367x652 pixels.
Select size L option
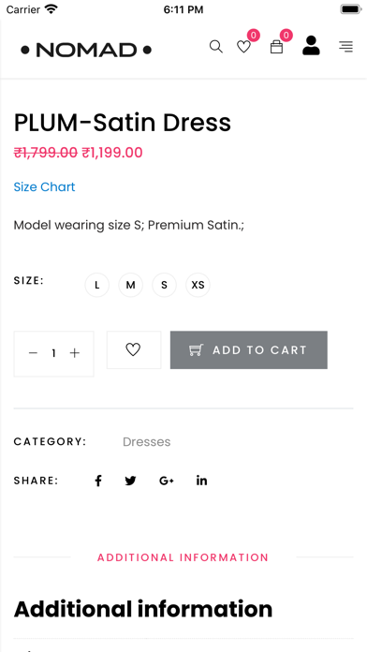click(x=97, y=285)
